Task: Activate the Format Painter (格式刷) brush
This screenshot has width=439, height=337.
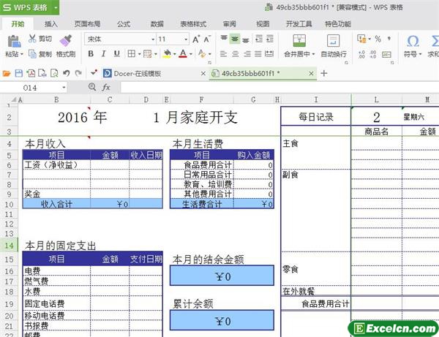Action: click(x=66, y=40)
